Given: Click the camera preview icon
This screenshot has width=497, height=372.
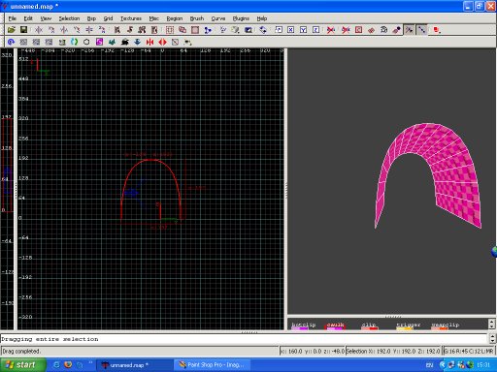Looking at the screenshot, I should point(248,30).
